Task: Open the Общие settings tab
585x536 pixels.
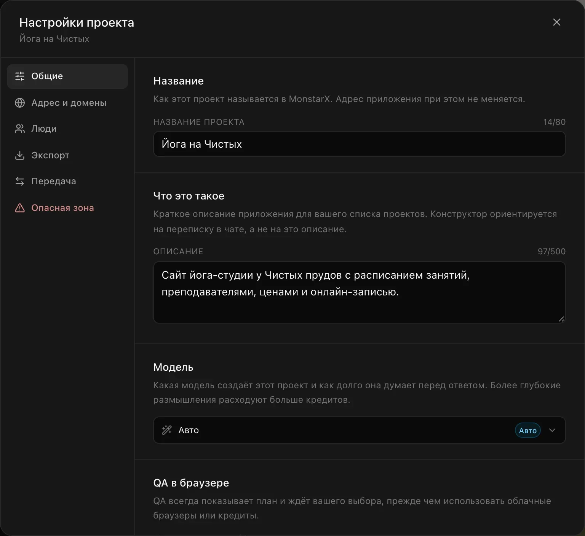Action: coord(67,76)
